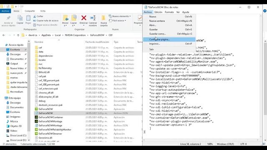Switch to Vista ribbon tab
This screenshot has height=150, width=267.
tap(43, 11)
